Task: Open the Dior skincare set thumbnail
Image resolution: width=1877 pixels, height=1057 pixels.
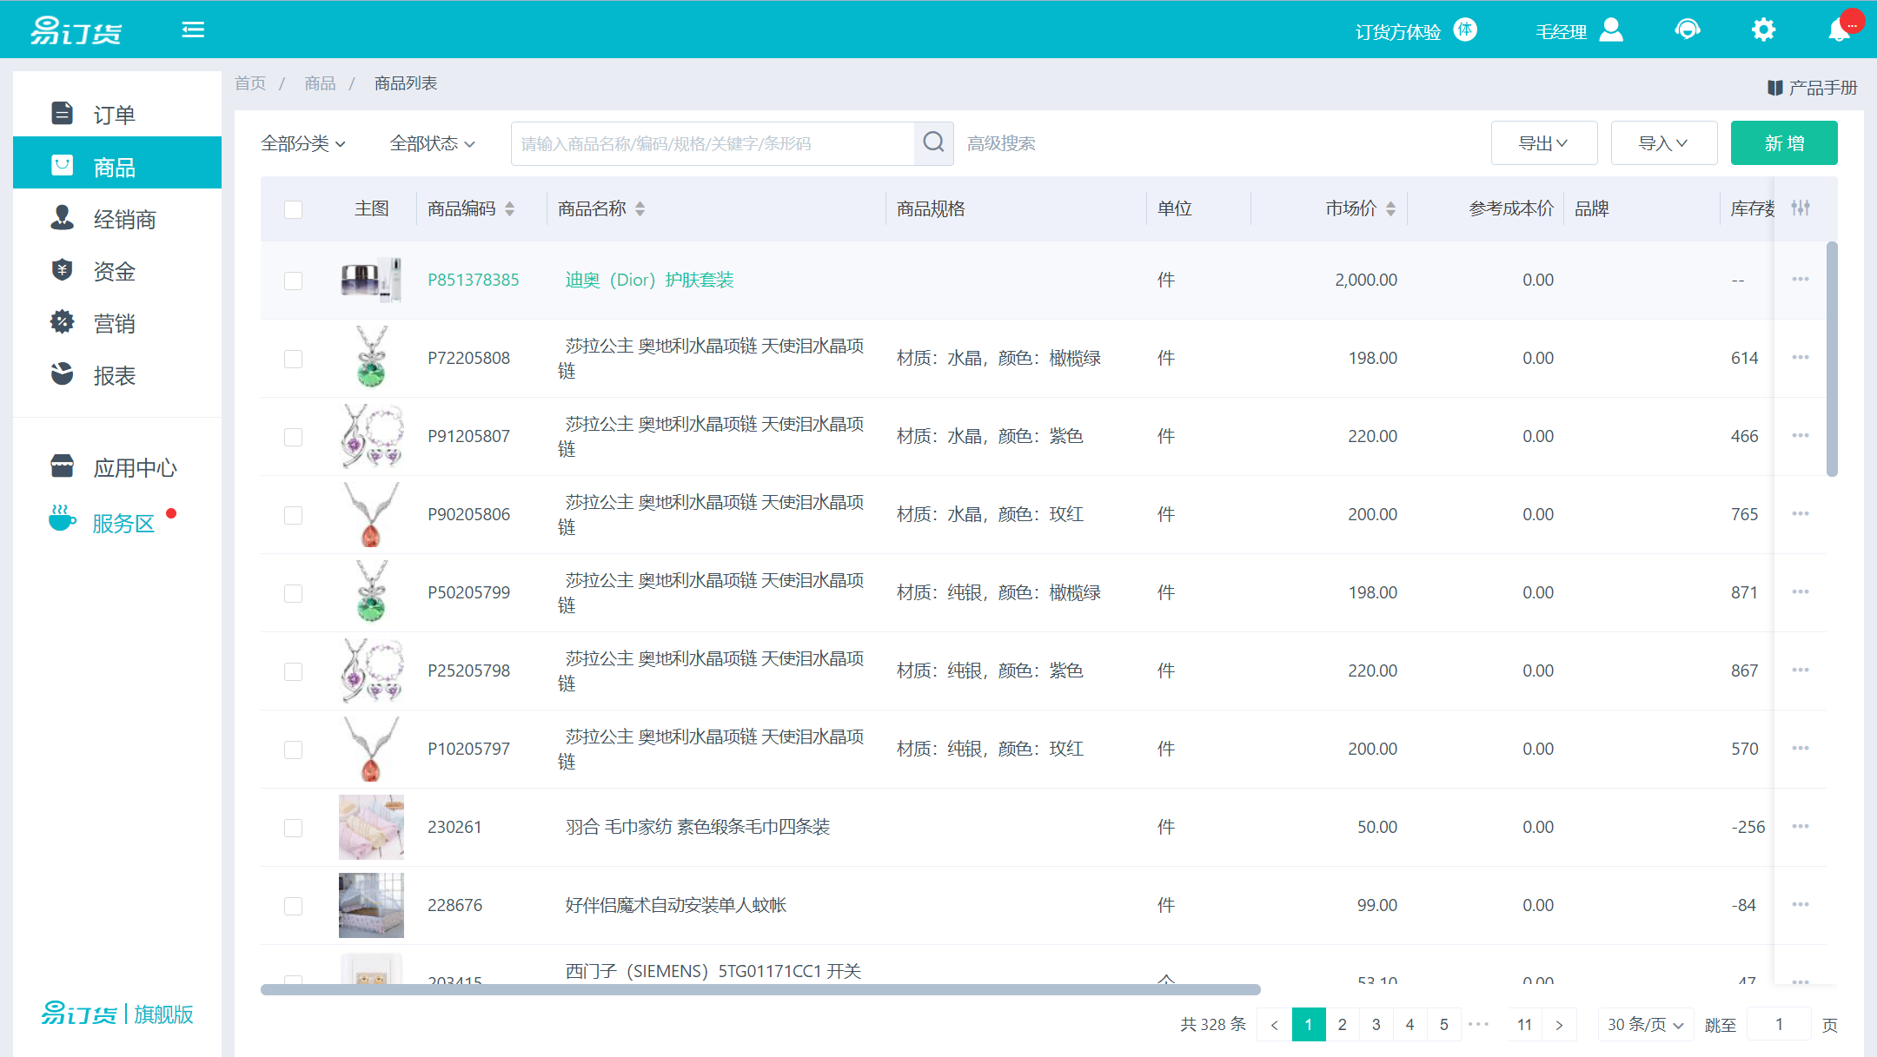Action: coord(371,280)
